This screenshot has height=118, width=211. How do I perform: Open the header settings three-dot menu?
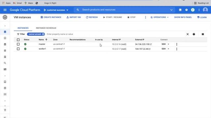199,10
